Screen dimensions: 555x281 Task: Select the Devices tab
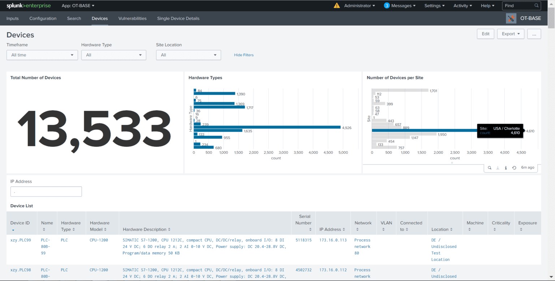pos(100,18)
